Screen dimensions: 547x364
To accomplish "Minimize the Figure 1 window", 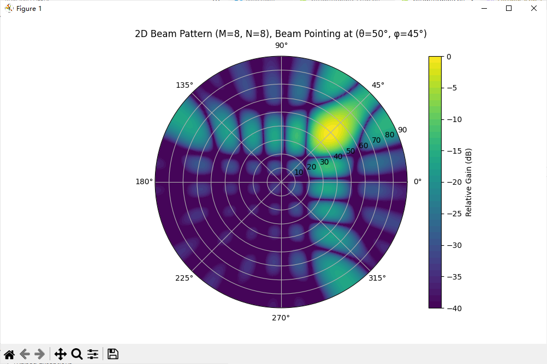I will [x=484, y=8].
